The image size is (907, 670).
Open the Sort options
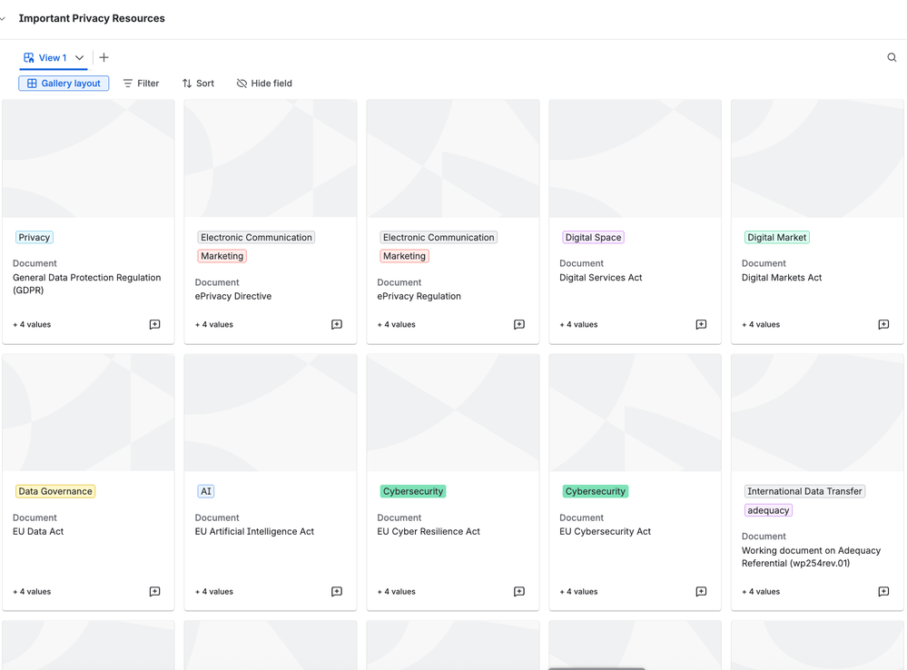coord(198,84)
